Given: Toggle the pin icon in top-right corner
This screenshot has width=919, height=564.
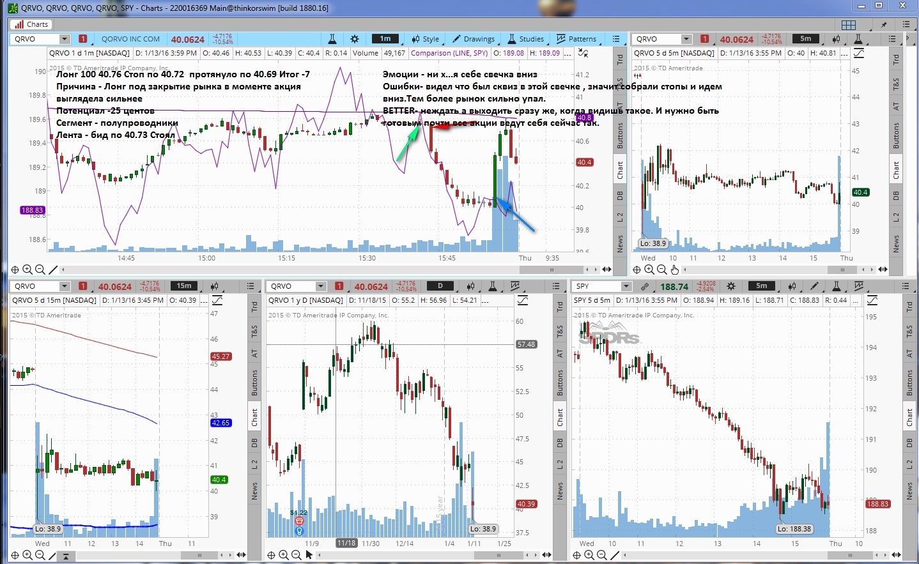Looking at the screenshot, I should tap(884, 24).
